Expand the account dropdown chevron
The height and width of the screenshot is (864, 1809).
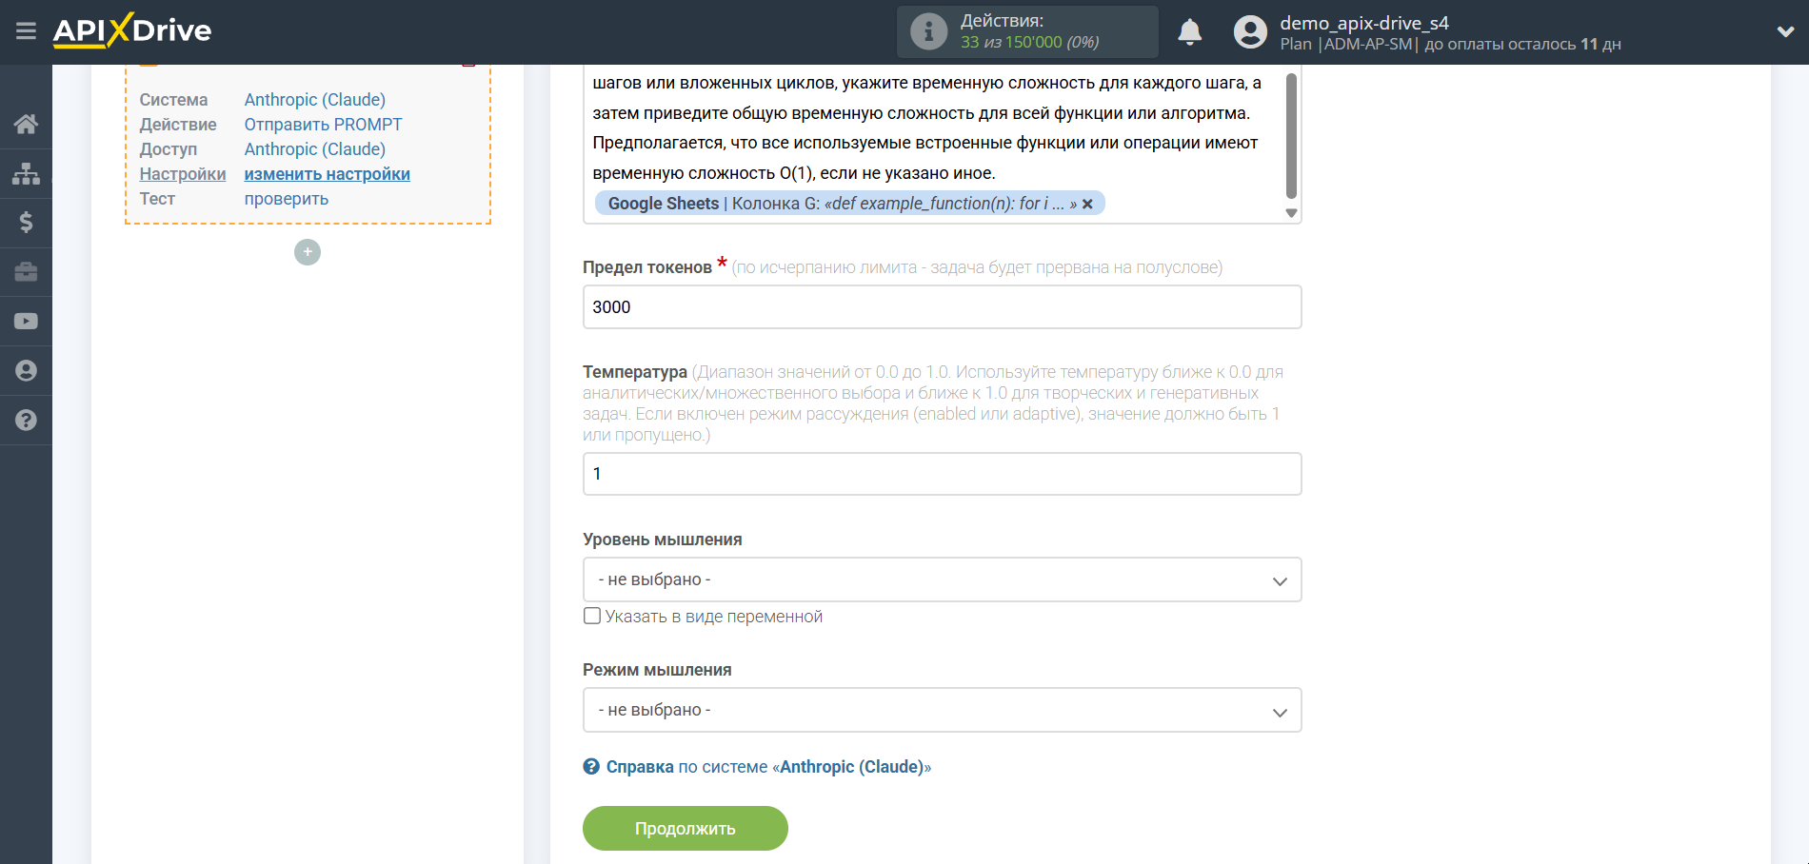[1785, 31]
